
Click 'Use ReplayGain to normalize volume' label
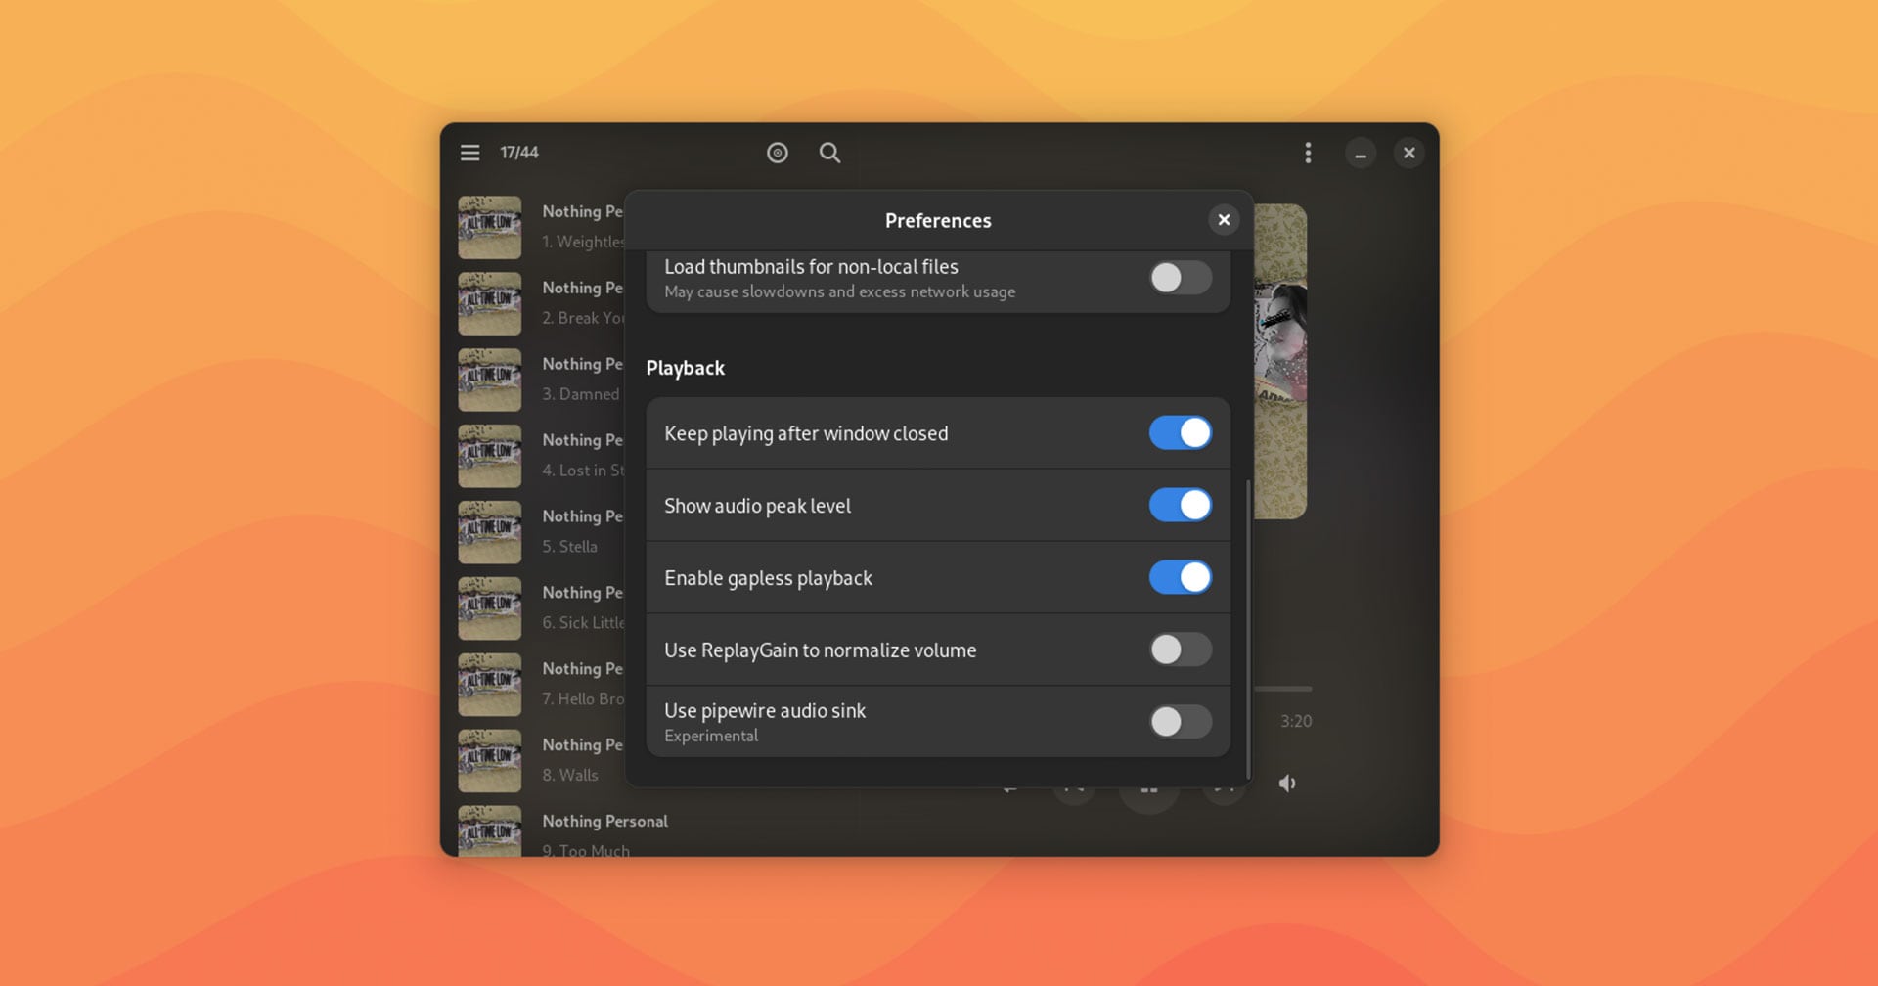coord(820,650)
